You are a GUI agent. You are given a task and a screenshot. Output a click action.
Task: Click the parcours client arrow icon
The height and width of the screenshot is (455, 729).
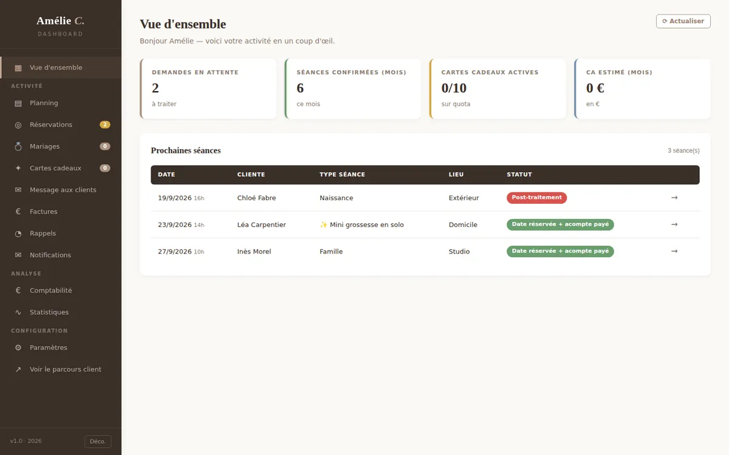click(18, 369)
